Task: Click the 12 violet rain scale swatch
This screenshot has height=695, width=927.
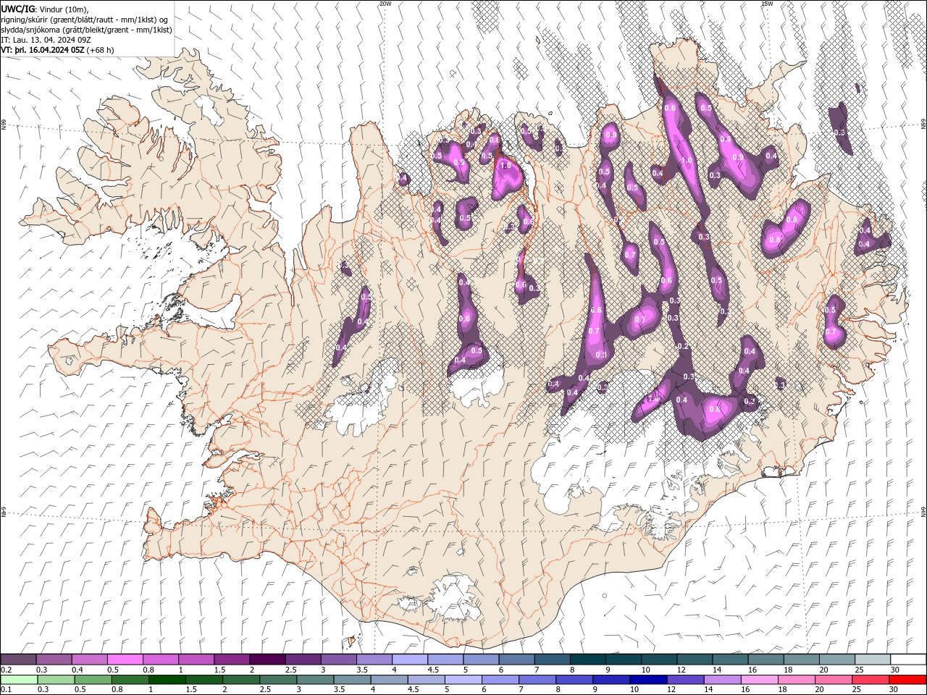Action: tap(685, 680)
